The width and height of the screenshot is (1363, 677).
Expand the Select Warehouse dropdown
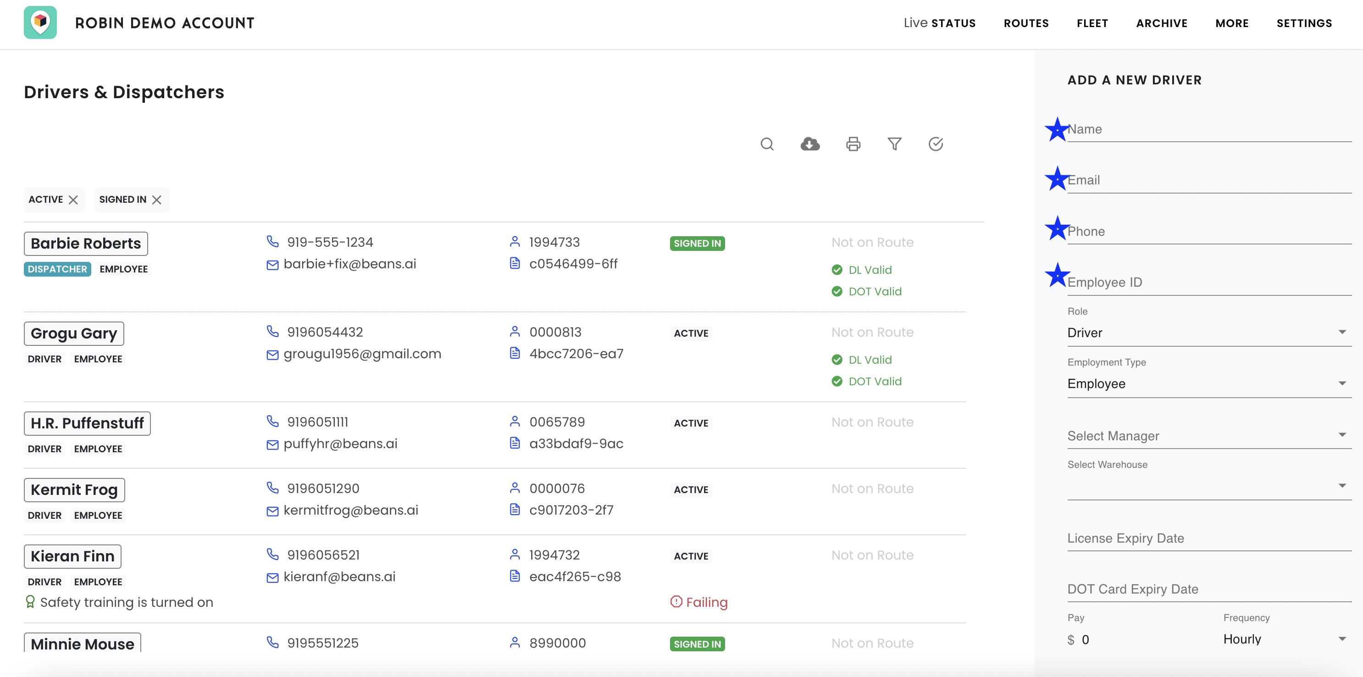(x=1209, y=486)
